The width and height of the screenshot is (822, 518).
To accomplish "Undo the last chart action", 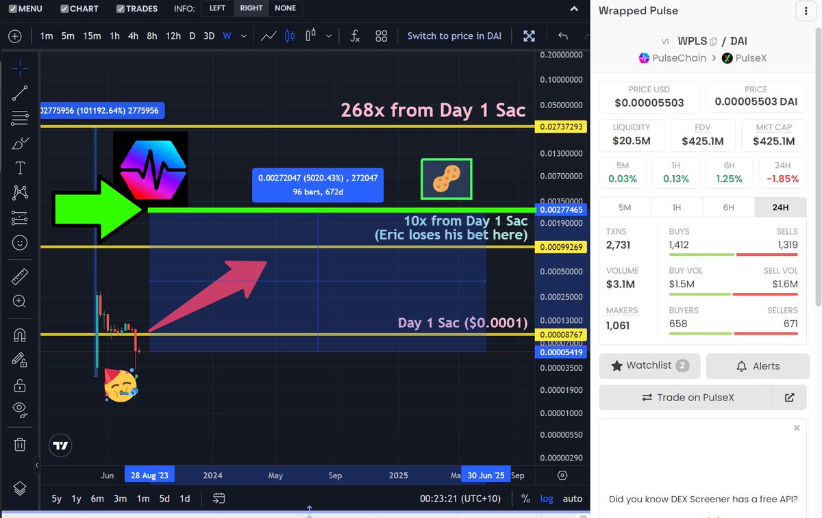I will [x=563, y=36].
